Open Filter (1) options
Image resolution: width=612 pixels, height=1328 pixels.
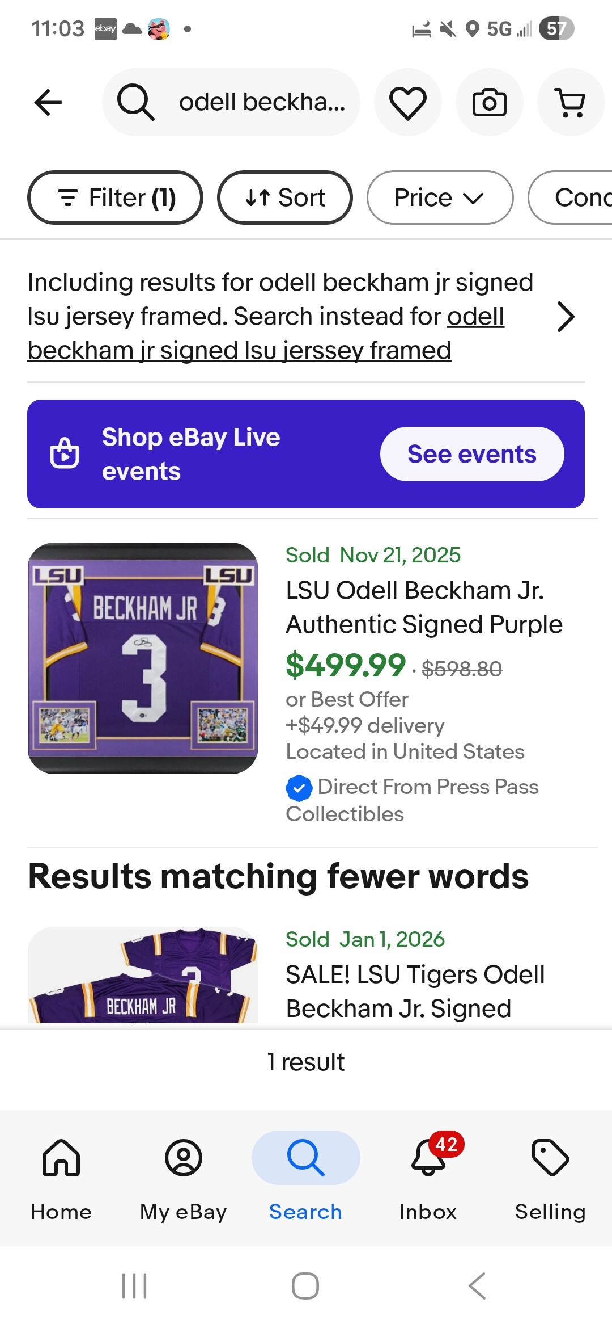point(116,197)
